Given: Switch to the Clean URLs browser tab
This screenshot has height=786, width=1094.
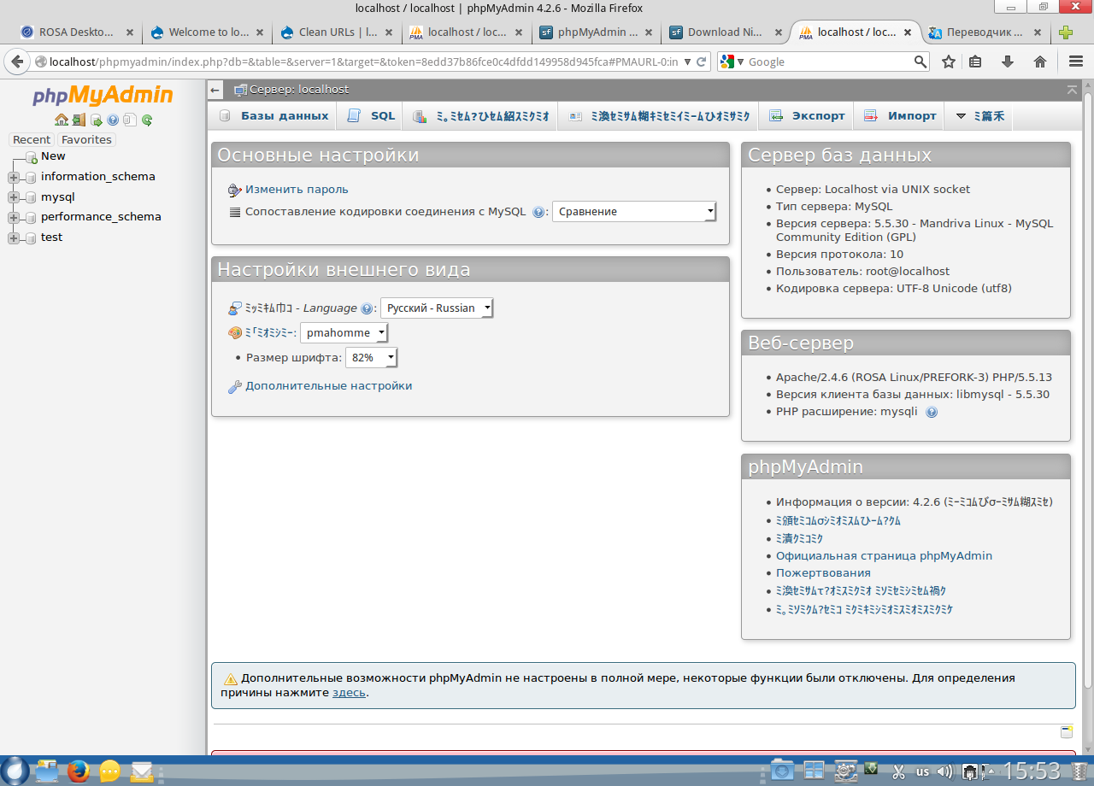Looking at the screenshot, I should click(x=338, y=32).
